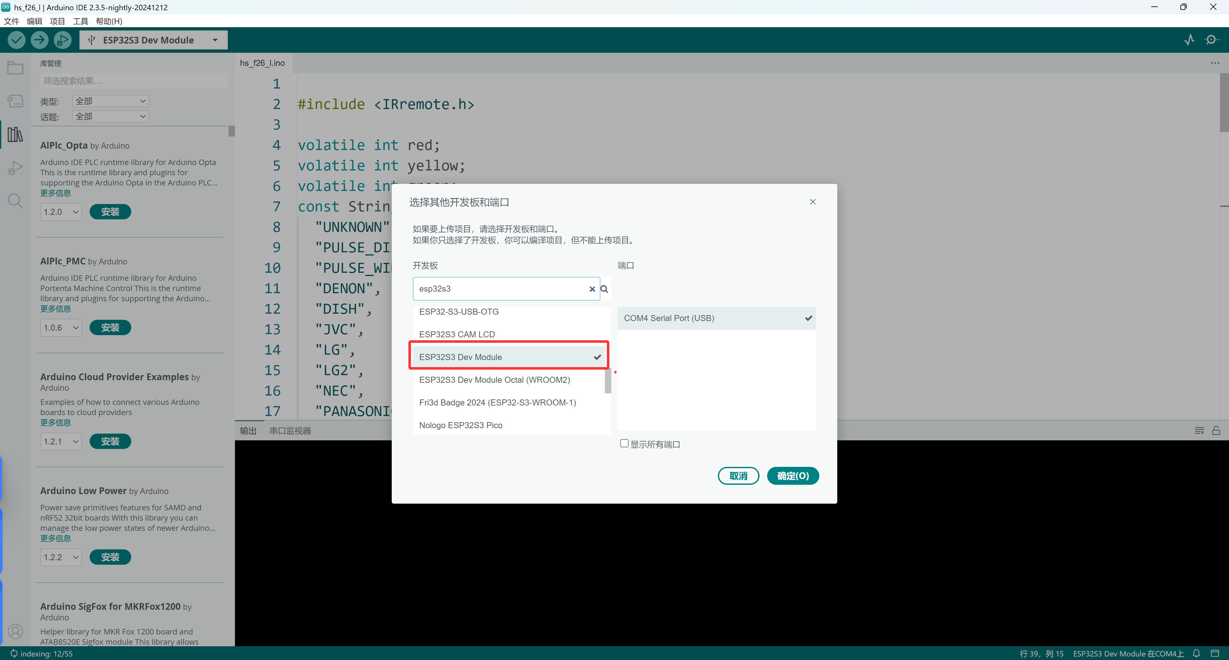Open the 类型 filter dropdown
The image size is (1229, 660).
pos(110,101)
